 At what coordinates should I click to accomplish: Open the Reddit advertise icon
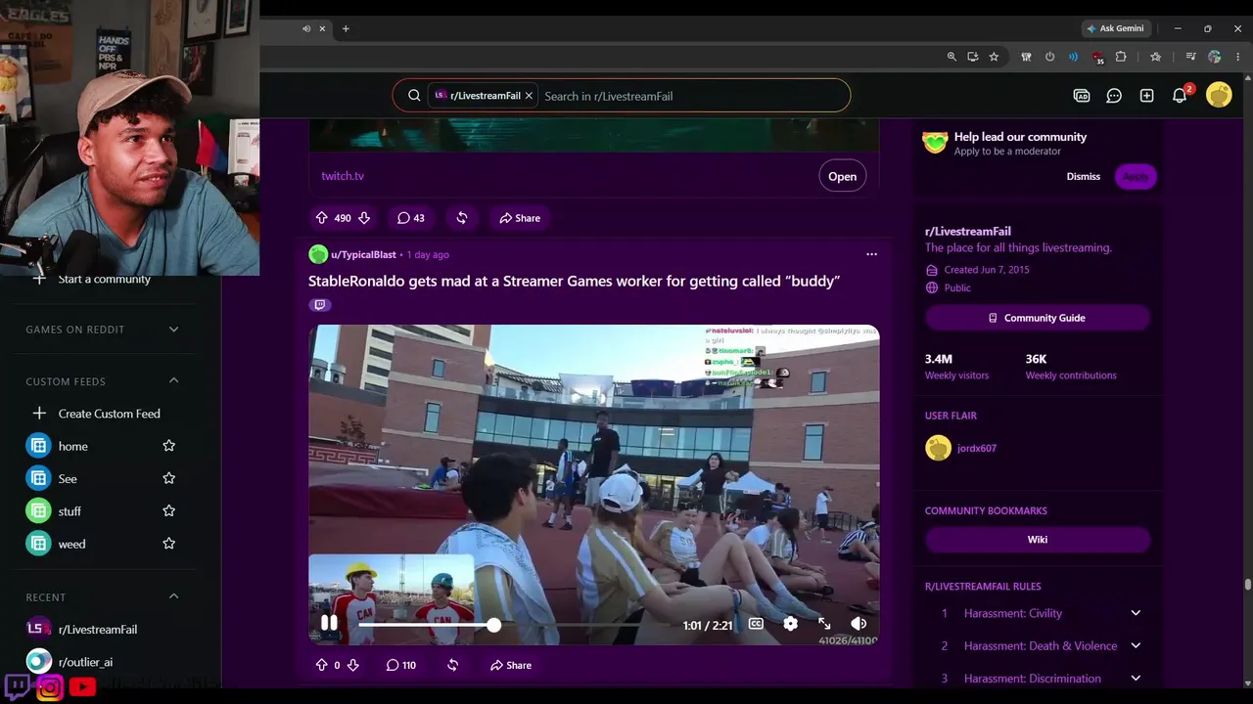point(1082,96)
